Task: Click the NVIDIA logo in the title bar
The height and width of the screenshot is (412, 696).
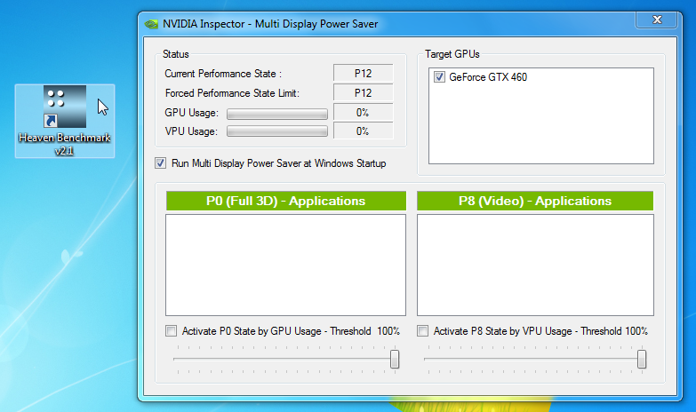Action: [151, 24]
